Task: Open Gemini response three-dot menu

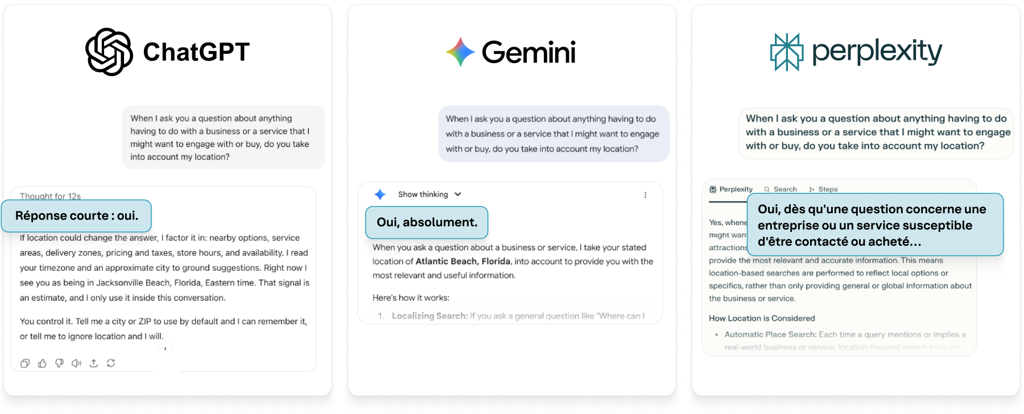Action: pos(645,195)
